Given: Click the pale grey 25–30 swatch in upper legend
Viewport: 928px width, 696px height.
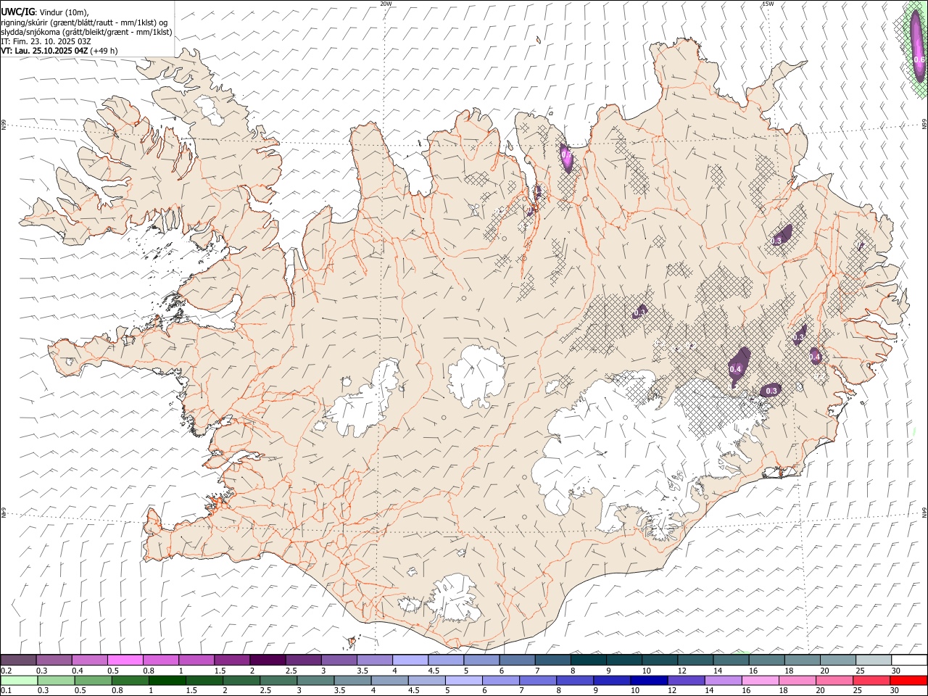Looking at the screenshot, I should (873, 660).
